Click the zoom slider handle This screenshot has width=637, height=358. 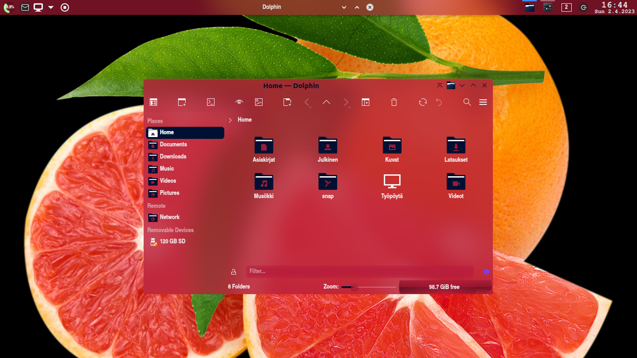[x=354, y=287]
